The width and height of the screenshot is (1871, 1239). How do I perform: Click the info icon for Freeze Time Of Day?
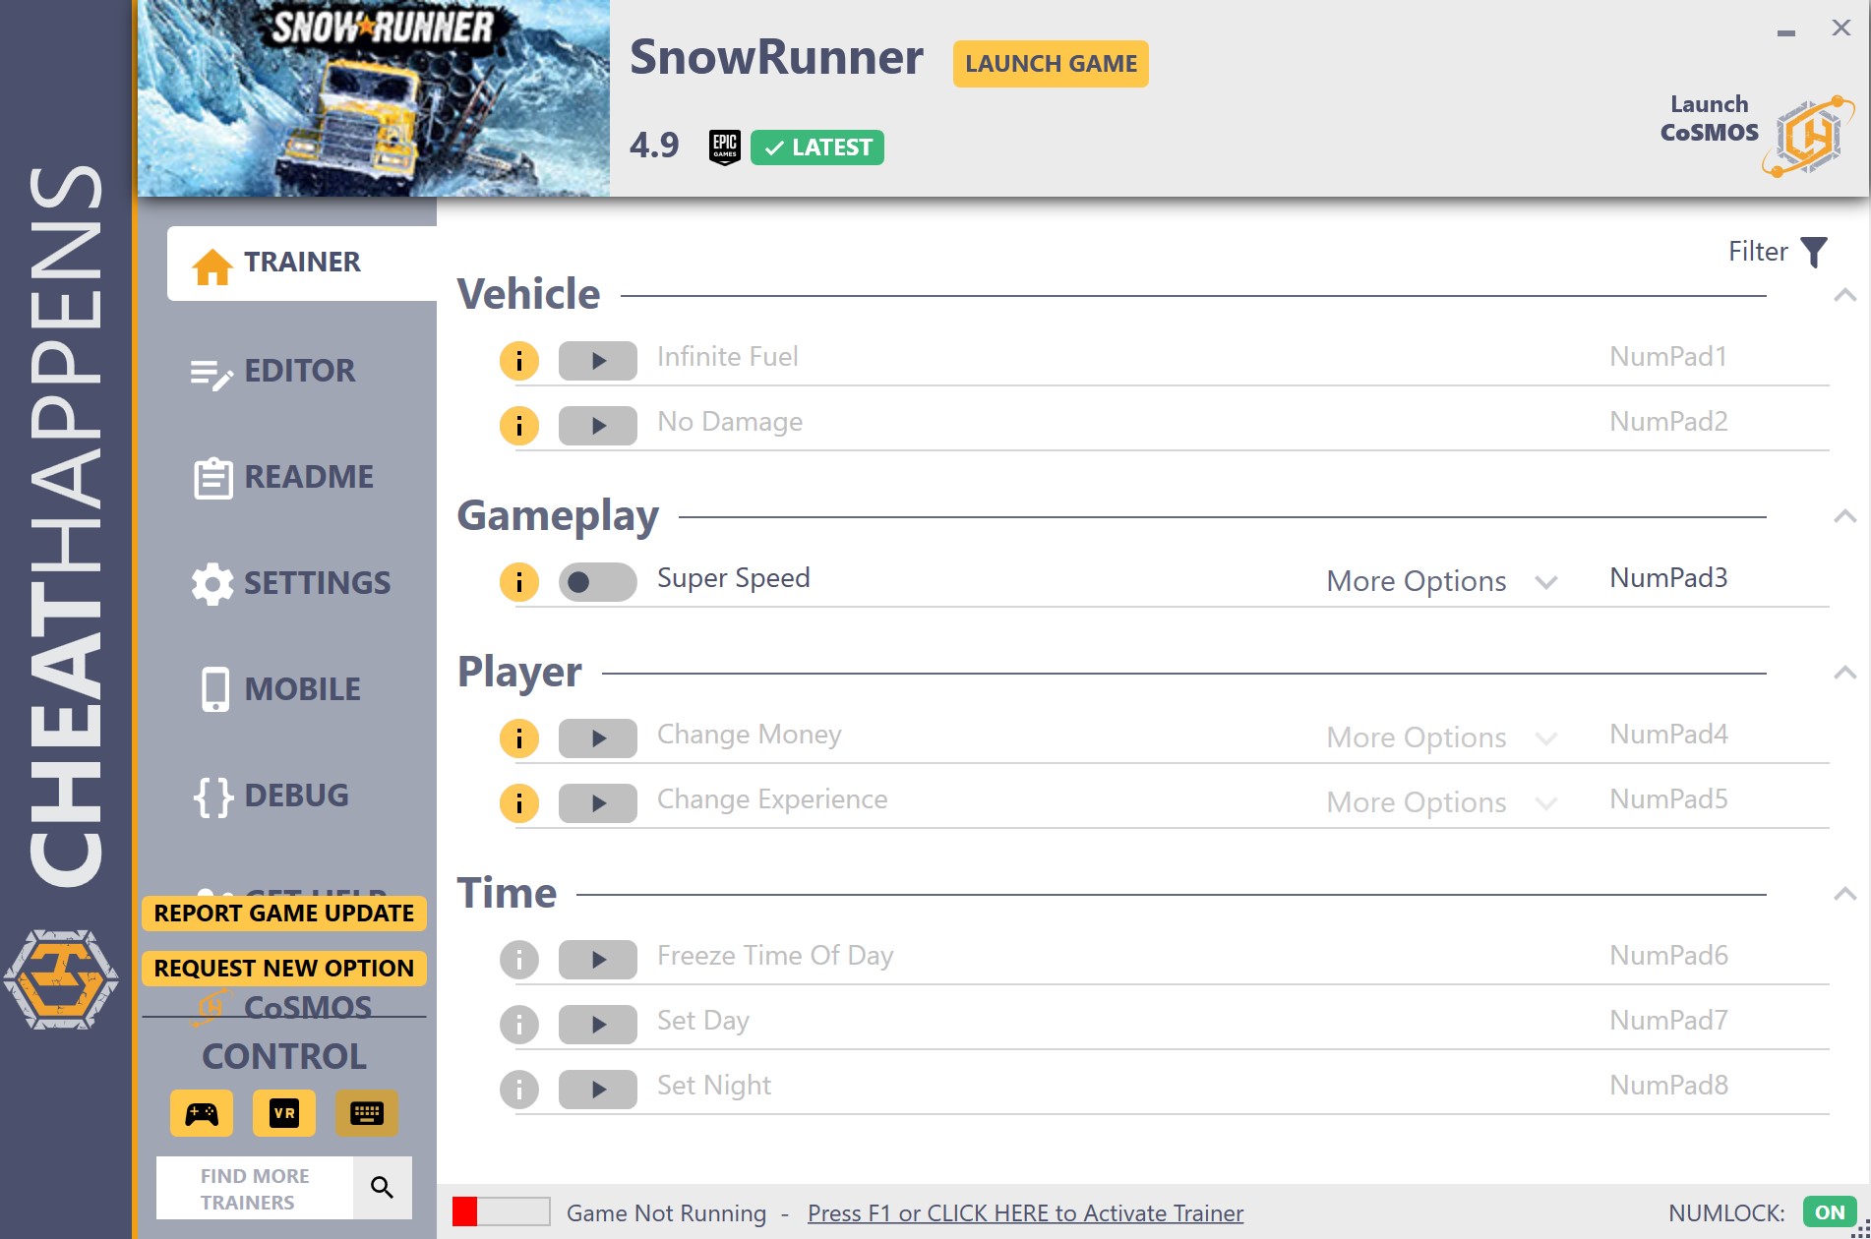pyautogui.click(x=519, y=960)
